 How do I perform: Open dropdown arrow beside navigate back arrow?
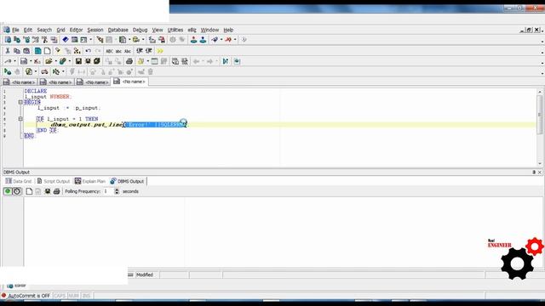coord(203,61)
